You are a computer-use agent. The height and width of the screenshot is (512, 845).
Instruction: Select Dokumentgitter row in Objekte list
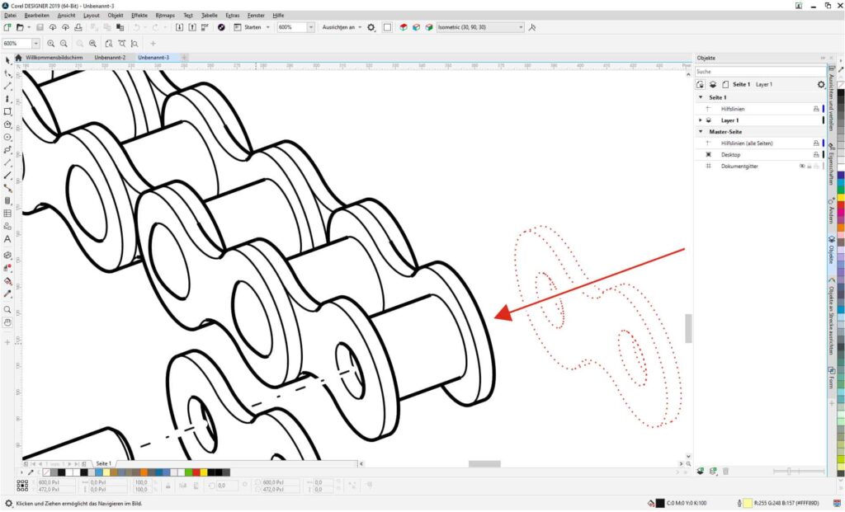click(x=760, y=167)
